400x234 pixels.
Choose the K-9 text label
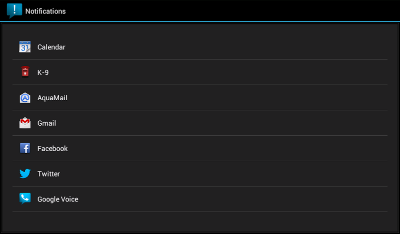[43, 72]
